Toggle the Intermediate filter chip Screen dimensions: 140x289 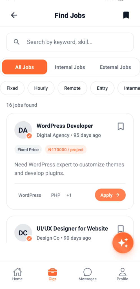[129, 88]
